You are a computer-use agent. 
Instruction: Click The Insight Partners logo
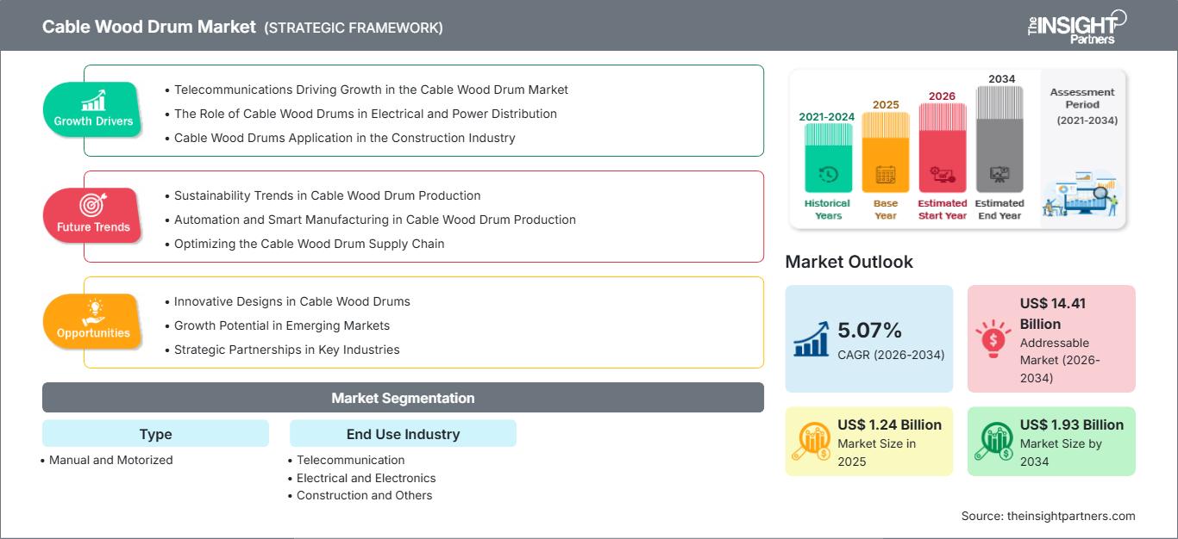point(1076,26)
